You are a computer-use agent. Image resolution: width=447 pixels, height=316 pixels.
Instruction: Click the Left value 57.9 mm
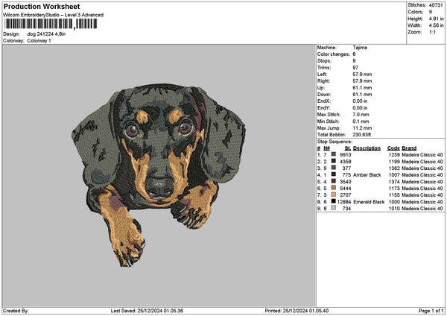(362, 74)
